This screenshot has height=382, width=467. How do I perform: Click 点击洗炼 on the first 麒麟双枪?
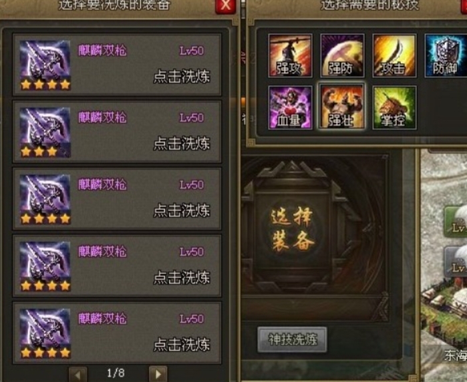coord(182,77)
